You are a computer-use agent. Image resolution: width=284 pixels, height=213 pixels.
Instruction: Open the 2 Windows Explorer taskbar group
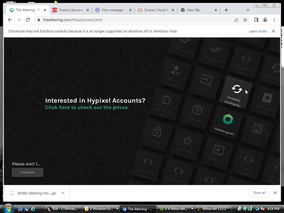pos(99,209)
